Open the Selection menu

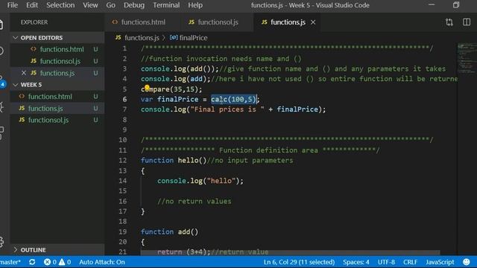point(60,5)
